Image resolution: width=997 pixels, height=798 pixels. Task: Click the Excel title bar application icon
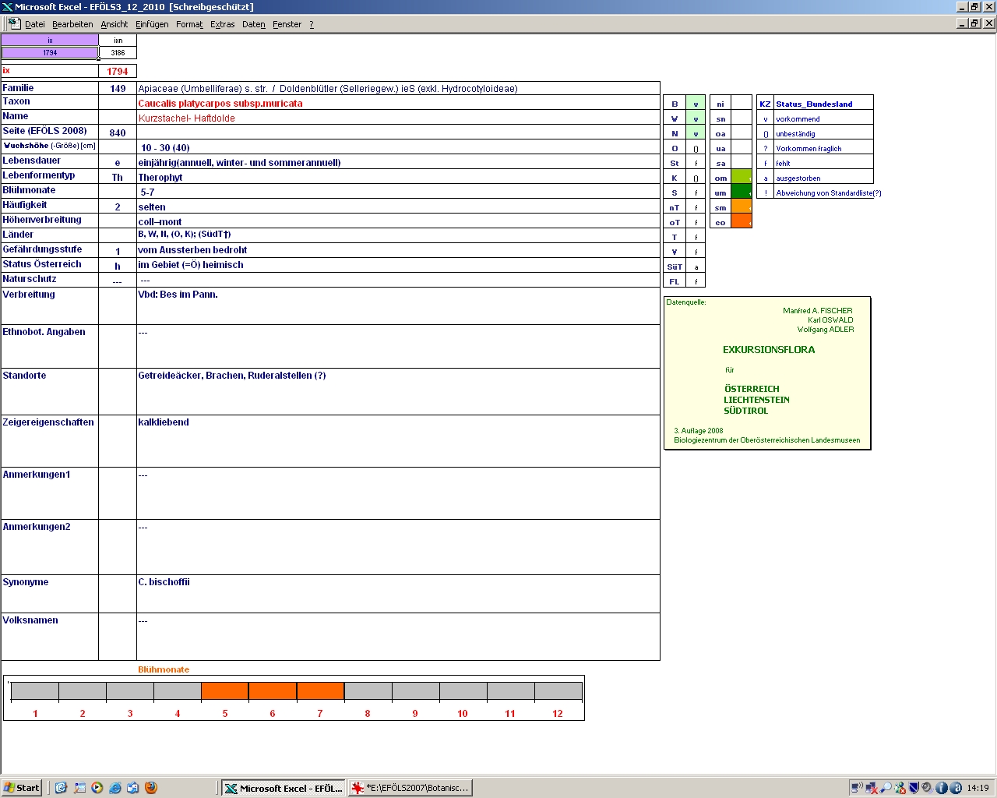click(7, 7)
